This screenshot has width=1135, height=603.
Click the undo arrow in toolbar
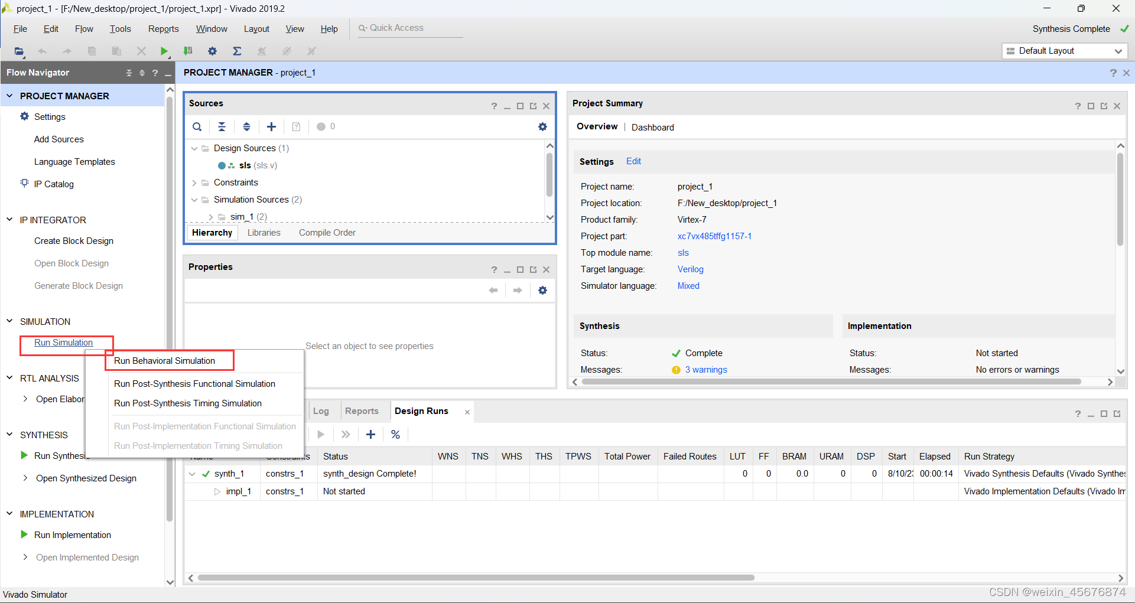coord(42,51)
